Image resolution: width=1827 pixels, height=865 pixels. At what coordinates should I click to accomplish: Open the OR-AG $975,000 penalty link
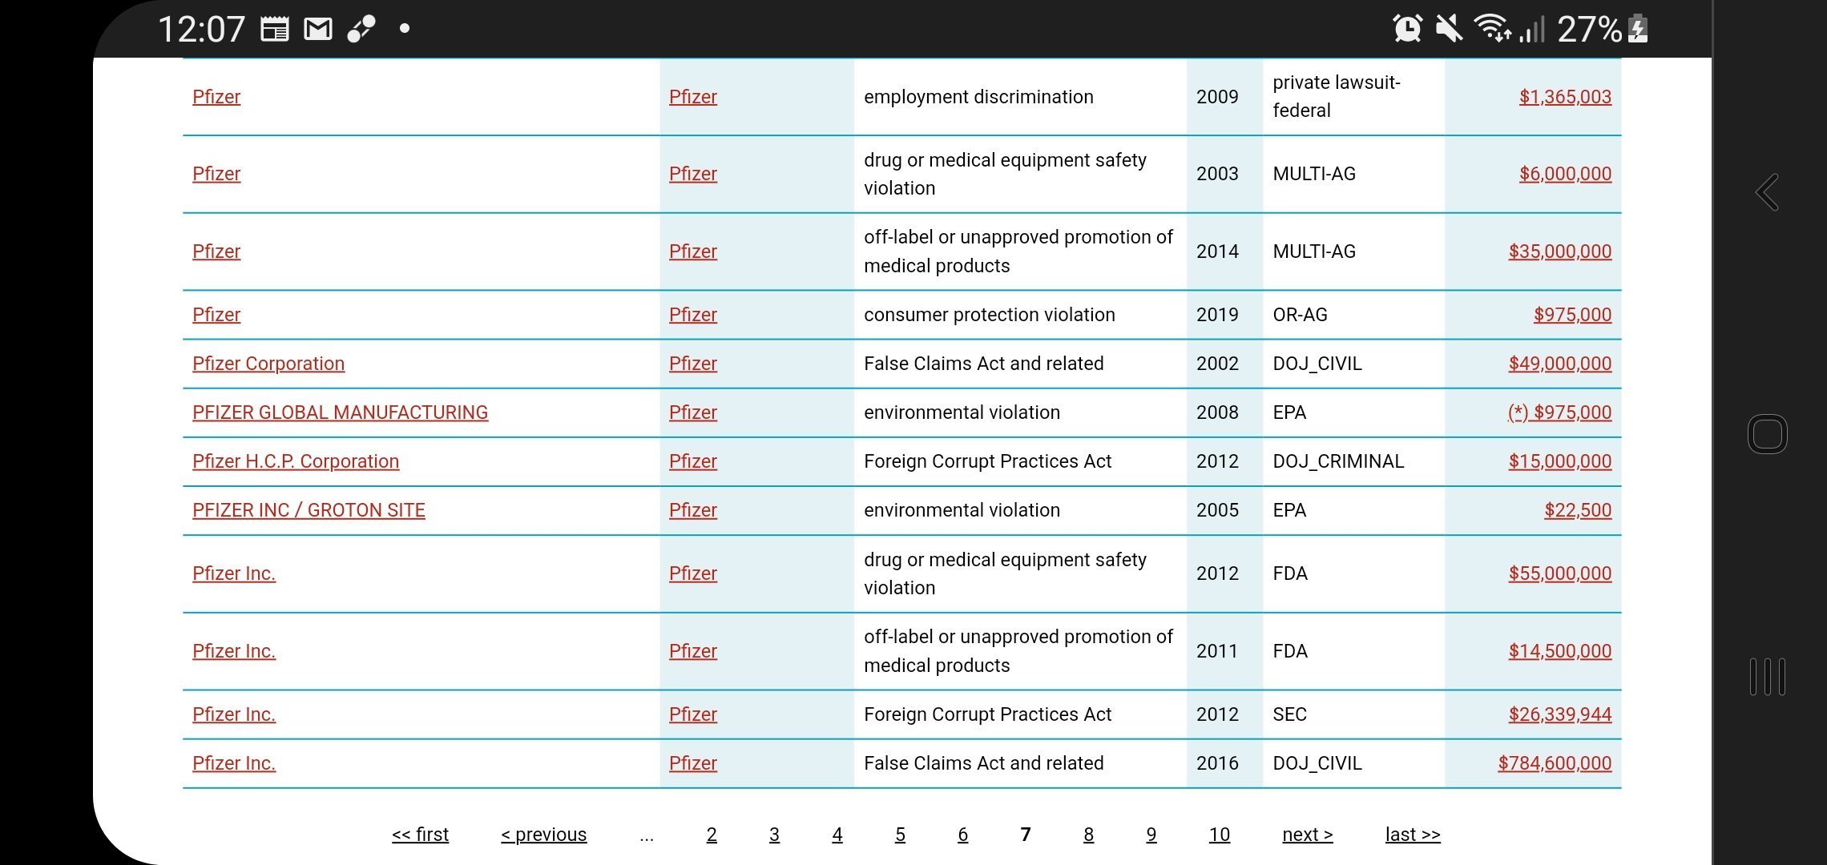[1572, 315]
